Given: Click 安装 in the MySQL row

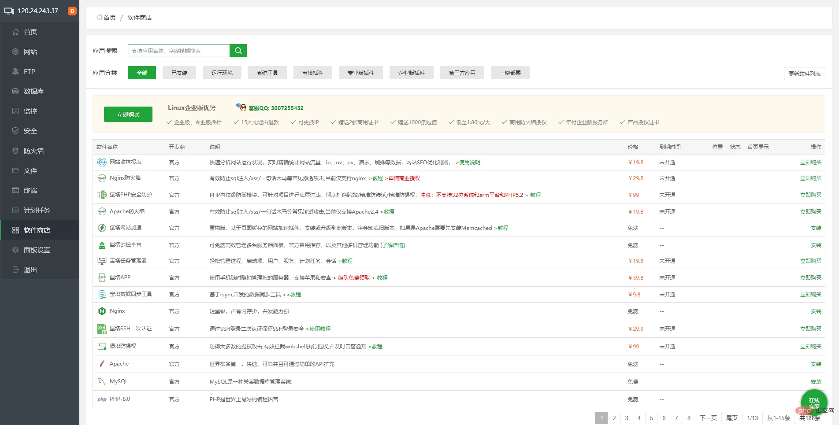Looking at the screenshot, I should pyautogui.click(x=816, y=382).
